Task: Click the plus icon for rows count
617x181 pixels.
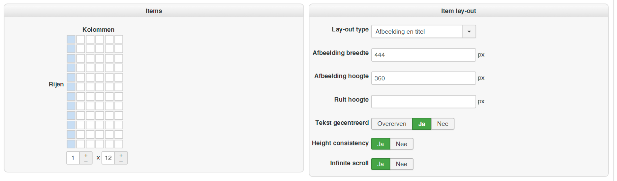Action: 121,155
